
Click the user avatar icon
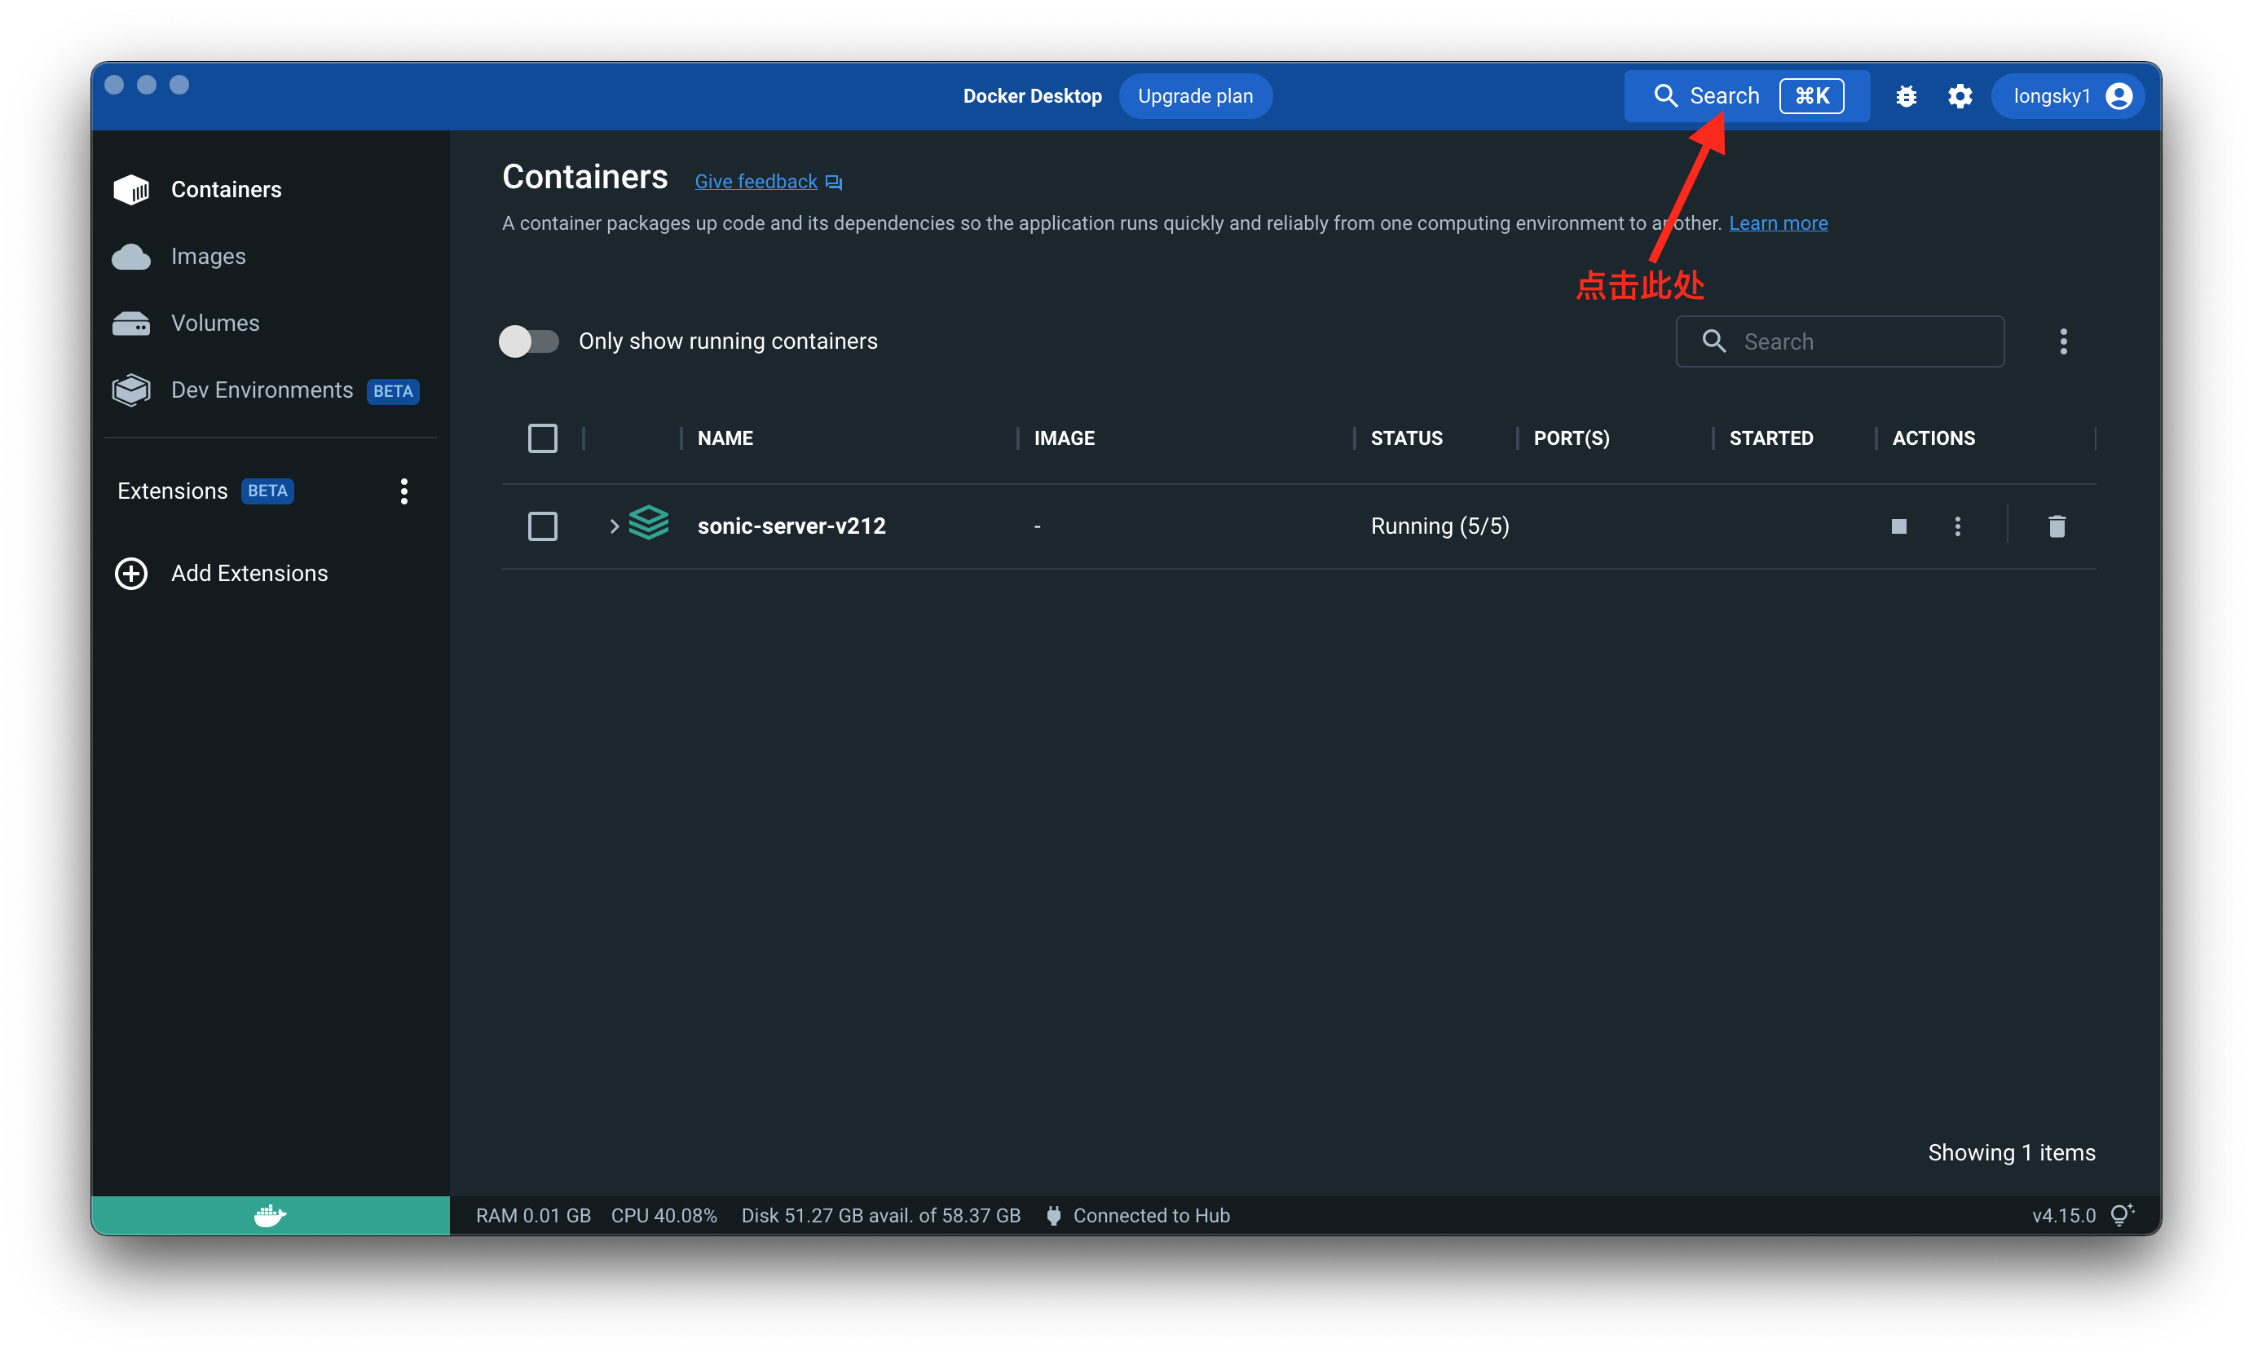[x=2119, y=96]
